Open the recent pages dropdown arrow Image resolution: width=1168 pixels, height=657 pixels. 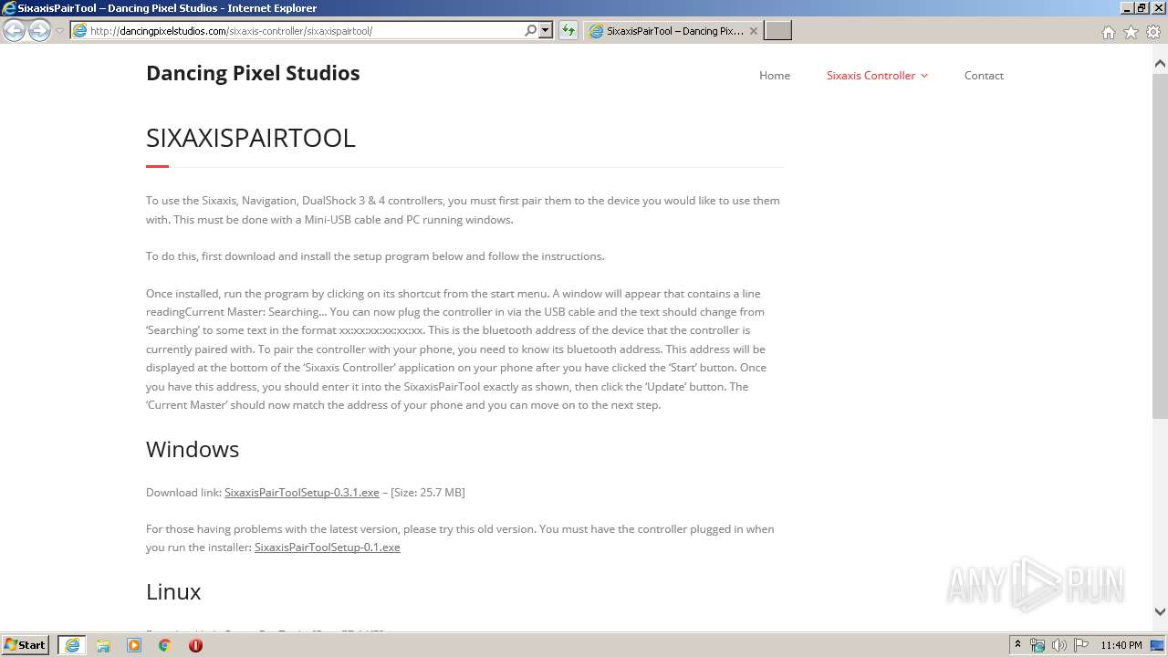tap(59, 31)
